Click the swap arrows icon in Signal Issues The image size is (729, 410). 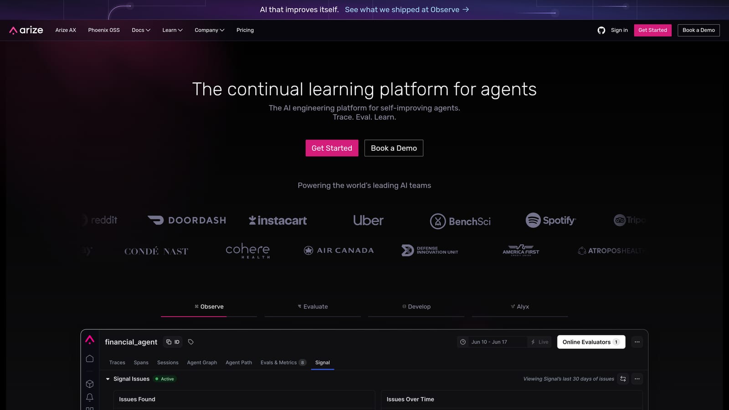pyautogui.click(x=623, y=379)
